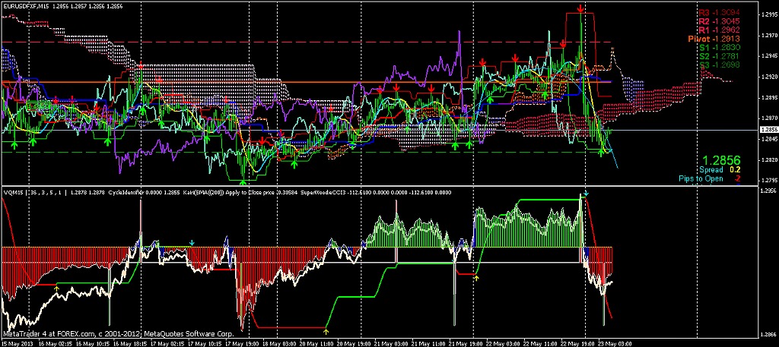Viewport: 779px width, 347px height.
Task: Click the cyan down arrow at the indicator window's highest peak
Action: pos(587,194)
